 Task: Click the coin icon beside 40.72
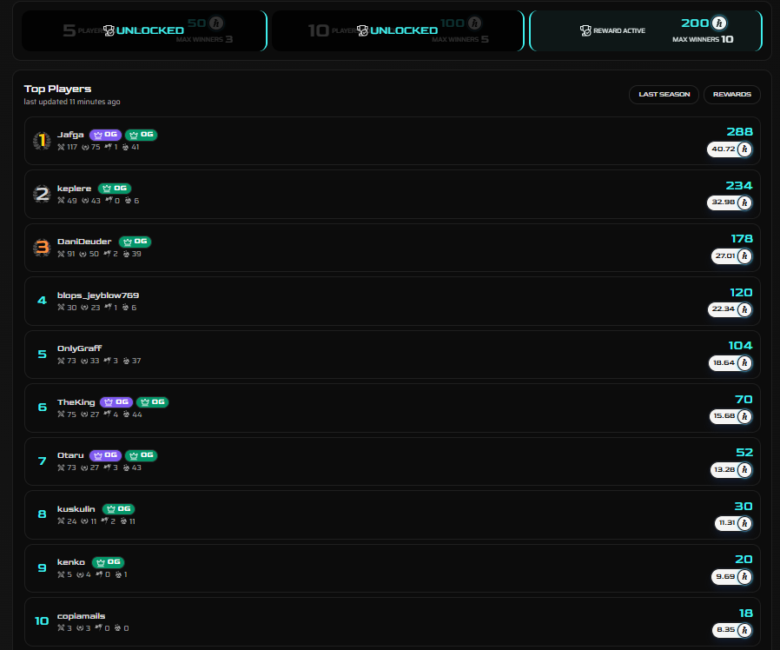(744, 149)
